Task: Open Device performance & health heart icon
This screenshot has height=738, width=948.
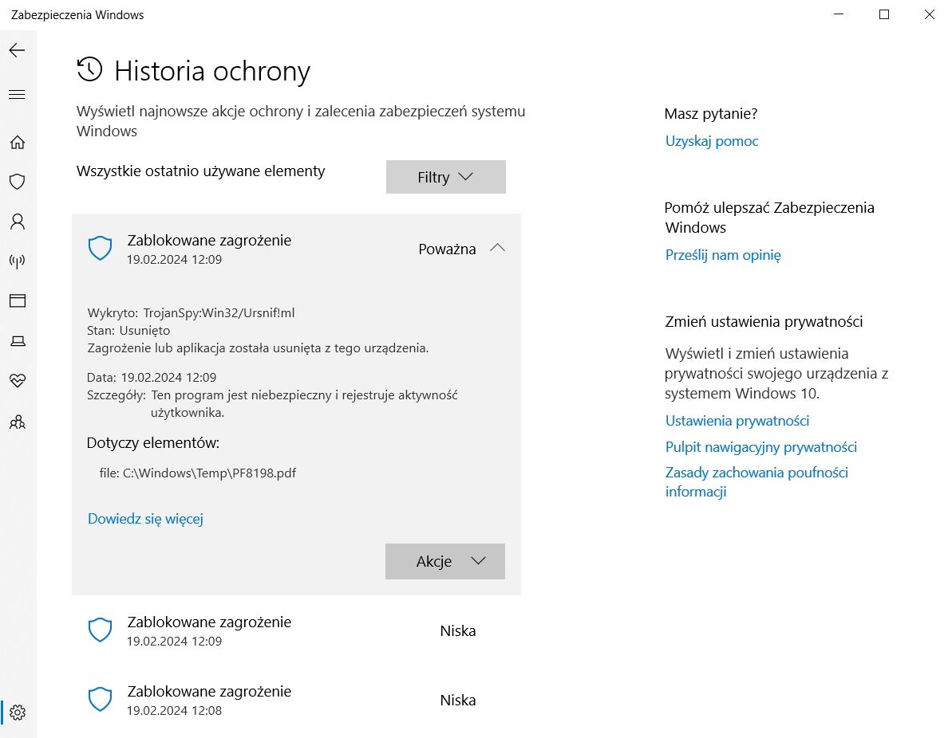Action: coord(18,380)
